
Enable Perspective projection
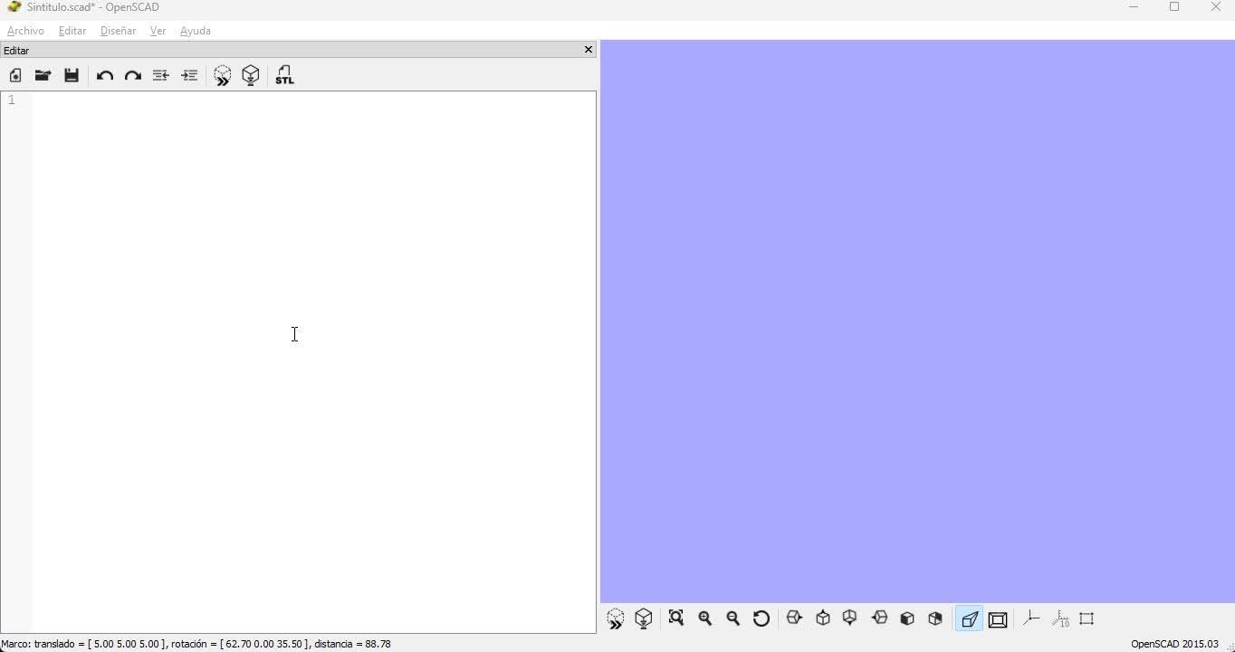coord(969,619)
